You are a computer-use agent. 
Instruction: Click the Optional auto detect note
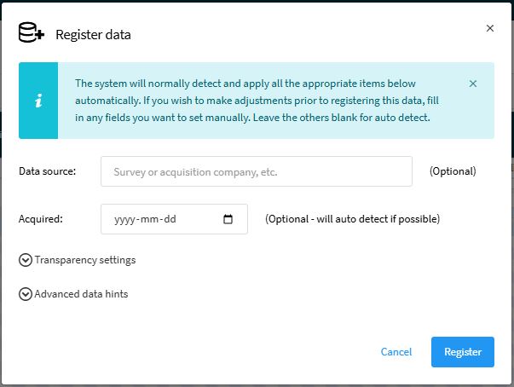pos(352,218)
